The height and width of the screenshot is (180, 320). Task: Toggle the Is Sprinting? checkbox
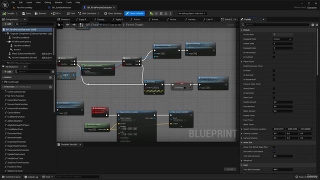pyautogui.click(x=274, y=93)
